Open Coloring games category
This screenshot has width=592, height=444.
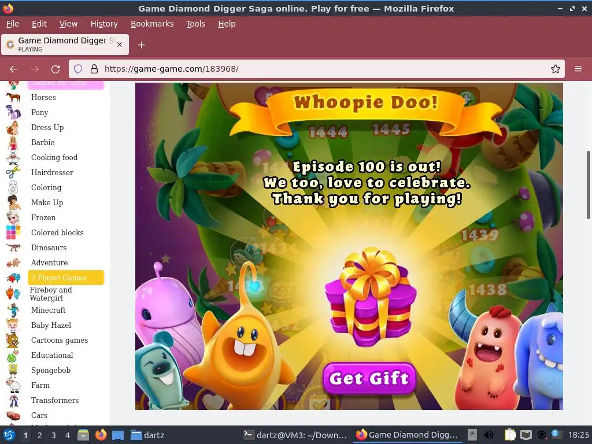point(46,188)
